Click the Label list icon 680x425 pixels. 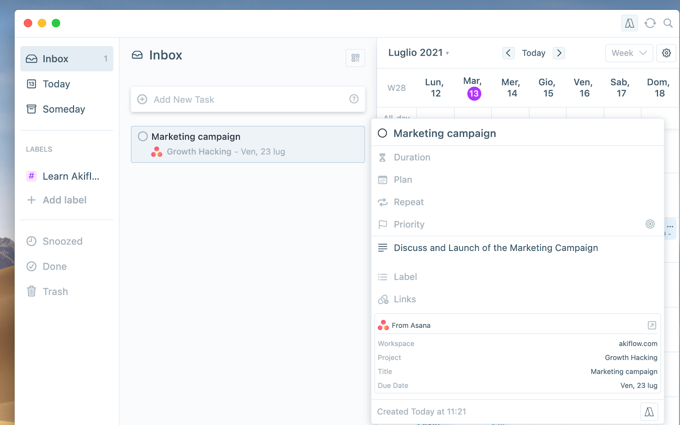coord(382,277)
